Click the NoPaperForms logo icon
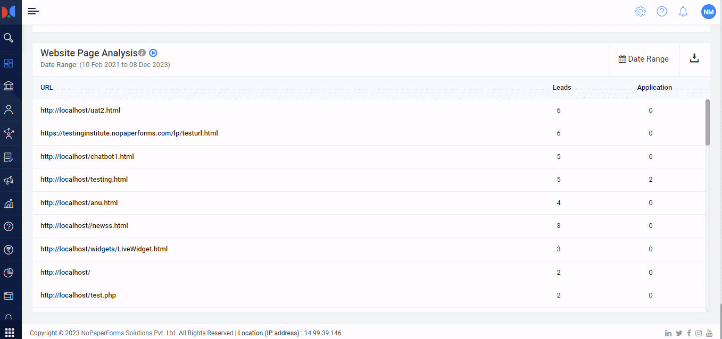Screen dimensions: 722x339 [9, 11]
